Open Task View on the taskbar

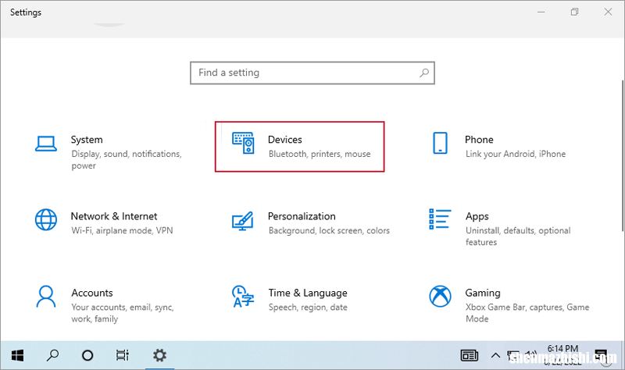pos(123,355)
